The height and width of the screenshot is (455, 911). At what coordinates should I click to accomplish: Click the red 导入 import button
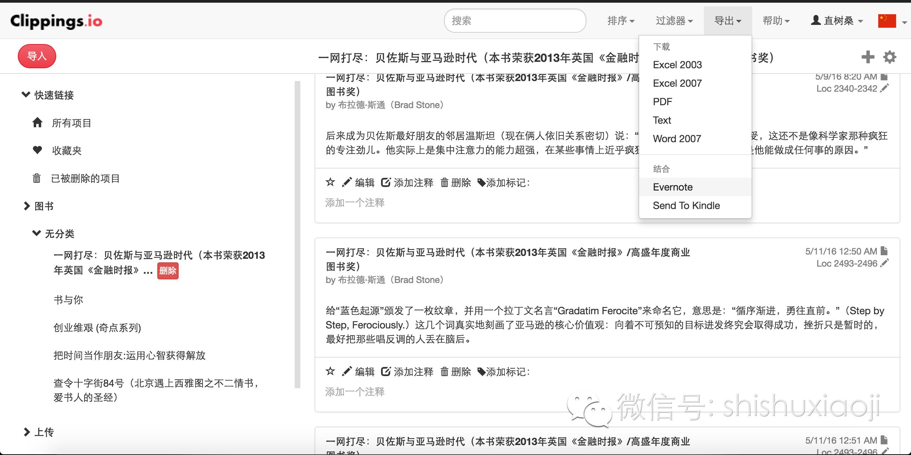[x=37, y=56]
